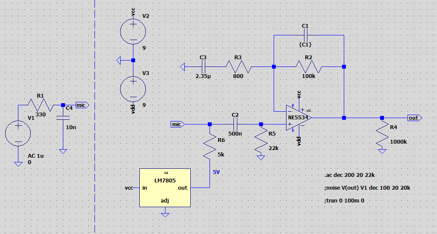This screenshot has width=437, height=234.
Task: Click resistor R2 in the feedback path
Action: point(309,67)
